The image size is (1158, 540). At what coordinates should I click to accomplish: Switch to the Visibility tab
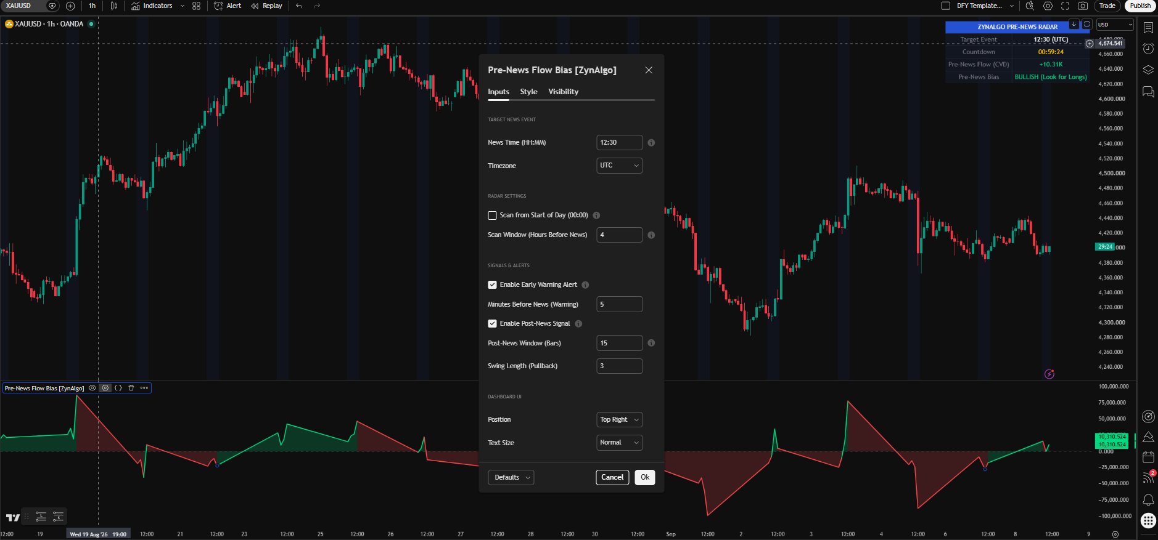563,92
